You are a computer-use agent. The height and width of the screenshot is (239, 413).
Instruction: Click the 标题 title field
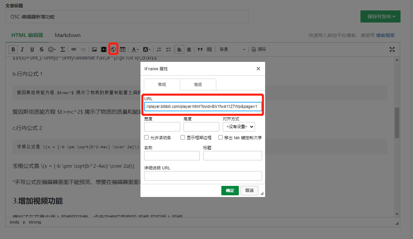[x=232, y=156]
